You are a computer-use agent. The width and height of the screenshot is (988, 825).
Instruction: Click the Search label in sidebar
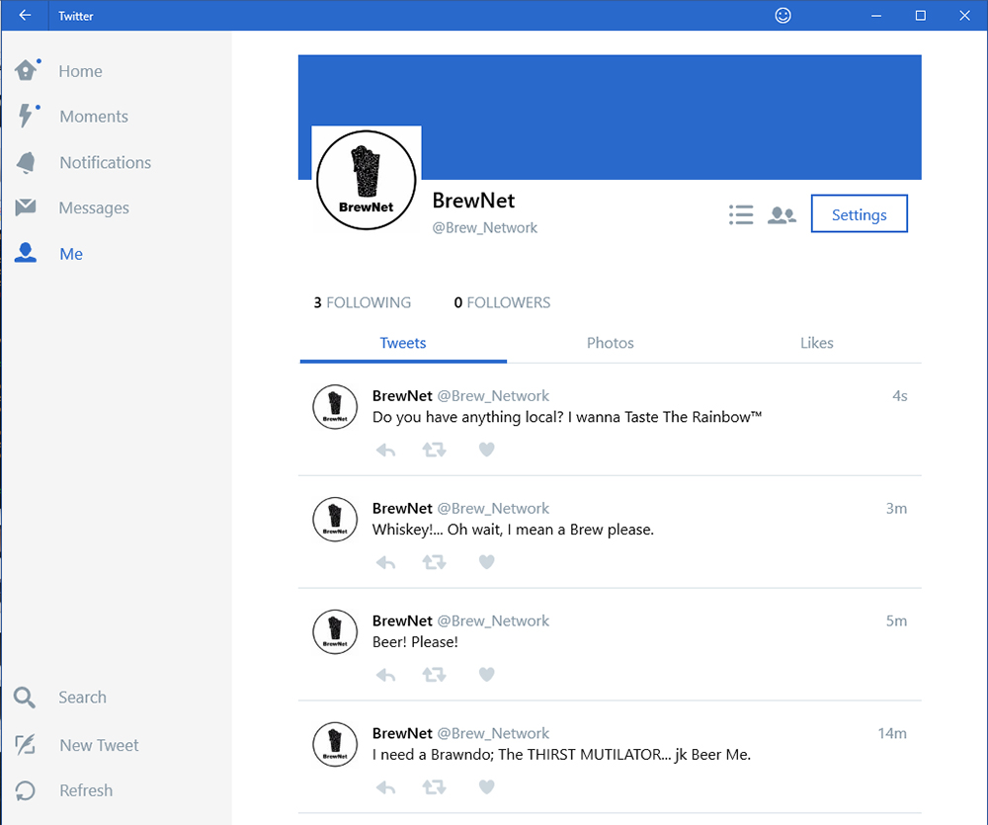[83, 698]
